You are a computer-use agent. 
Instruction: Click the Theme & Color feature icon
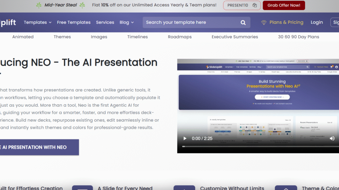click(x=286, y=188)
